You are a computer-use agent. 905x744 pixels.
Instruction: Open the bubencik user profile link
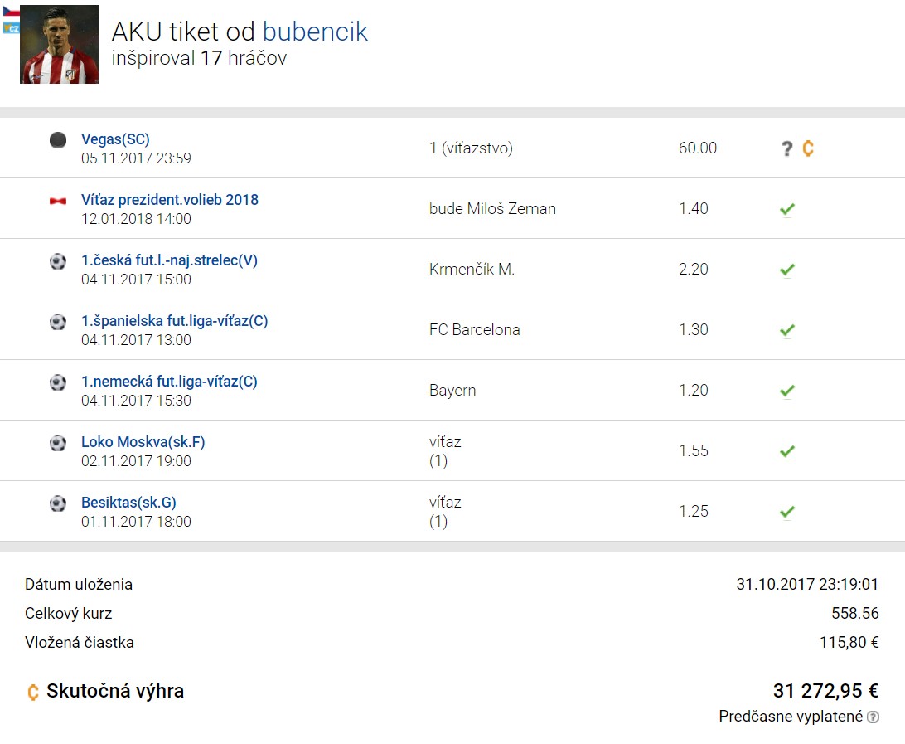[x=315, y=32]
